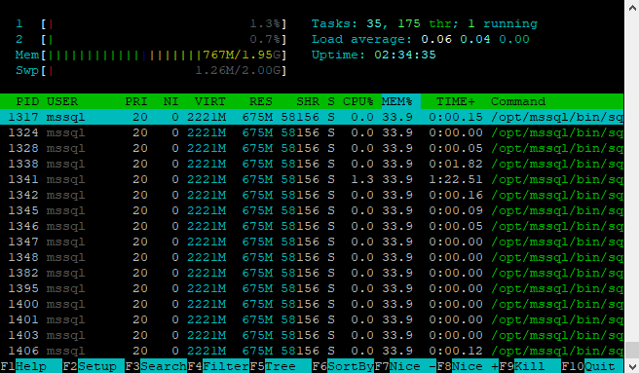
Task: Open Help from the F1 footer
Action: pyautogui.click(x=31, y=366)
